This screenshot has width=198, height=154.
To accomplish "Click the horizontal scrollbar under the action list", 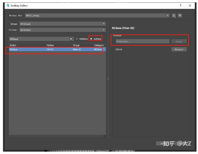I will click(56, 136).
